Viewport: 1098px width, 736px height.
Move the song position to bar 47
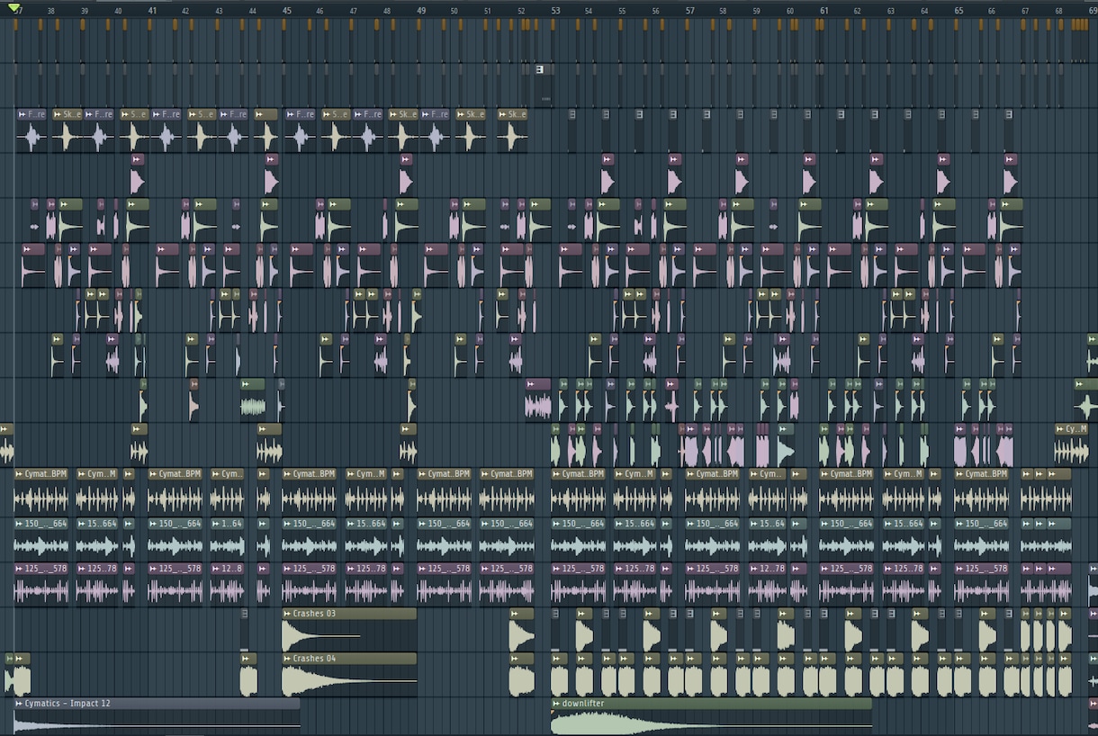(354, 11)
